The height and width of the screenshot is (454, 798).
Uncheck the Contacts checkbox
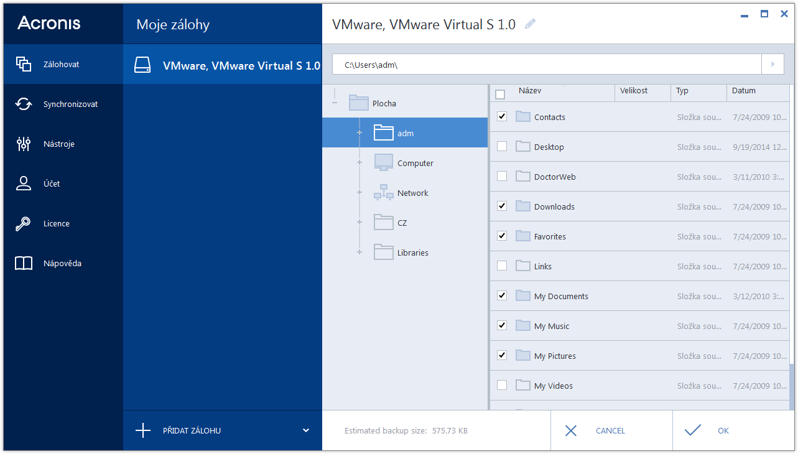tap(502, 116)
